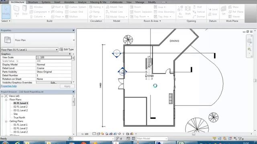Select the Level datum tool

pyautogui.click(x=213, y=10)
